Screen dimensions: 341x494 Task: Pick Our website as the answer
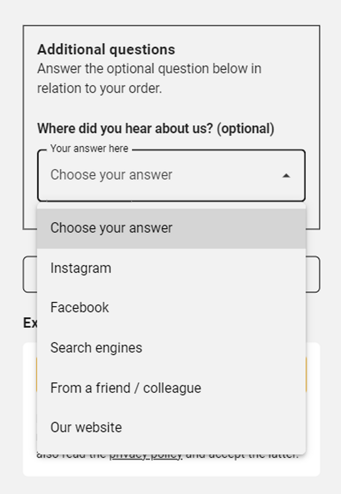pyautogui.click(x=86, y=427)
